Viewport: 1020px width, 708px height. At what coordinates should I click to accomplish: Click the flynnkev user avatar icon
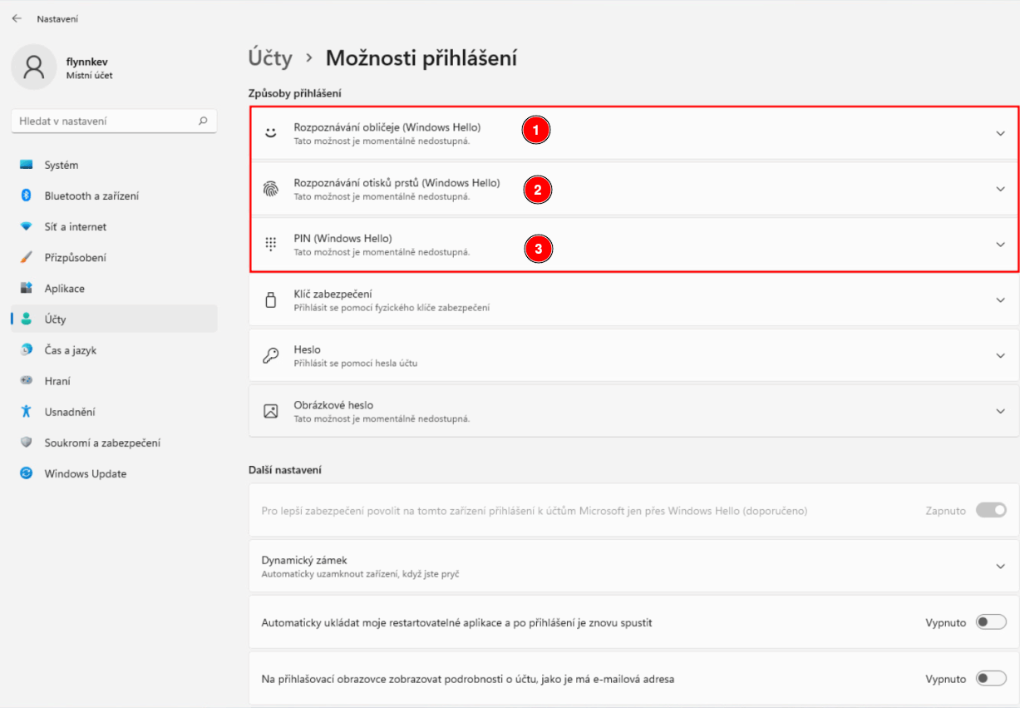(34, 67)
